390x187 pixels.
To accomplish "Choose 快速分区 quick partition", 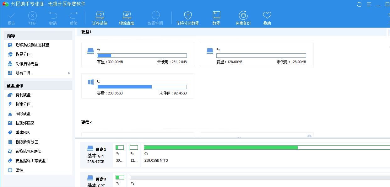I will [38, 104].
